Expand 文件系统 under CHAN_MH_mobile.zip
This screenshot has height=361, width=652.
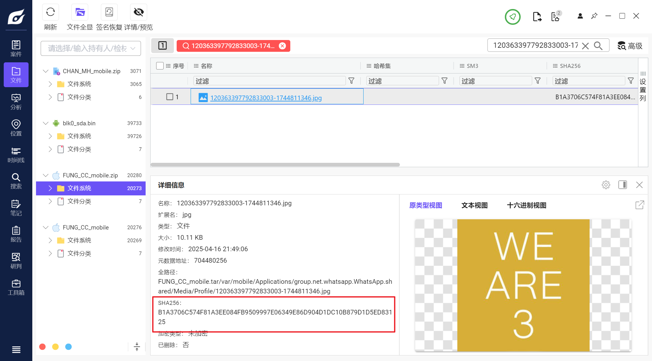(50, 84)
